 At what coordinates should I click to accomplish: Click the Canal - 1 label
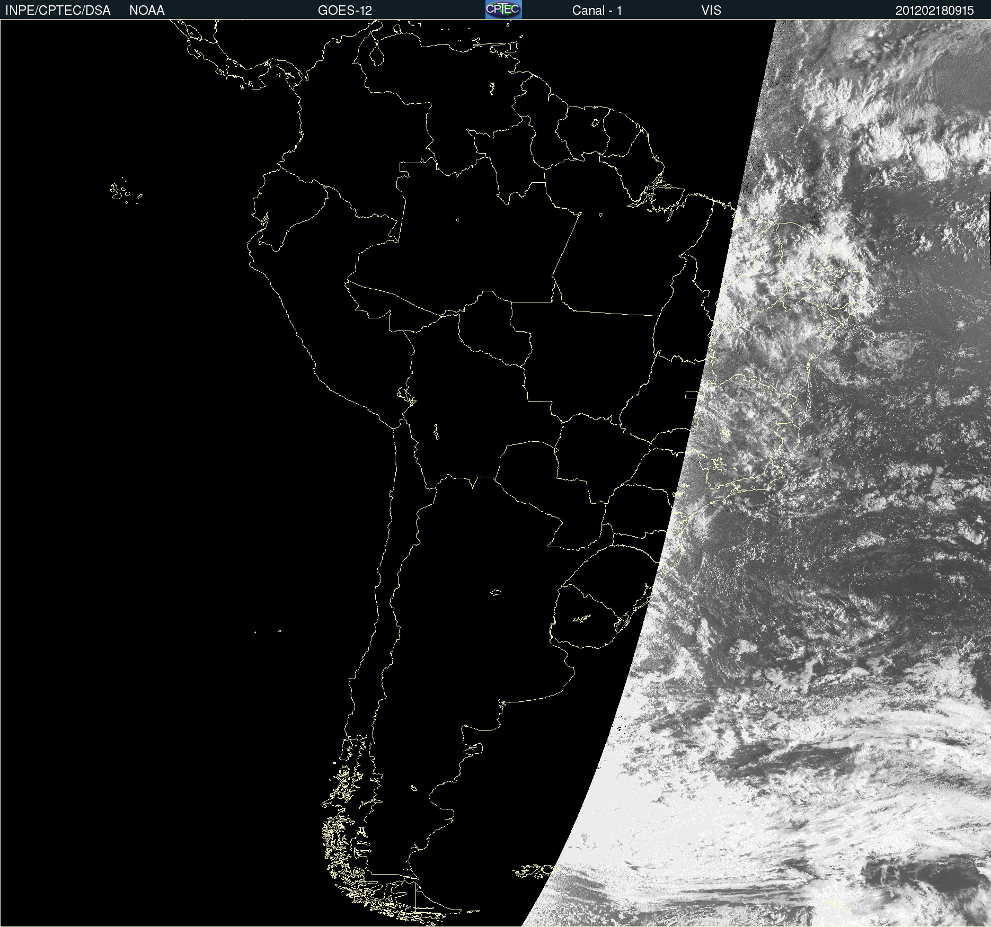[x=597, y=11]
